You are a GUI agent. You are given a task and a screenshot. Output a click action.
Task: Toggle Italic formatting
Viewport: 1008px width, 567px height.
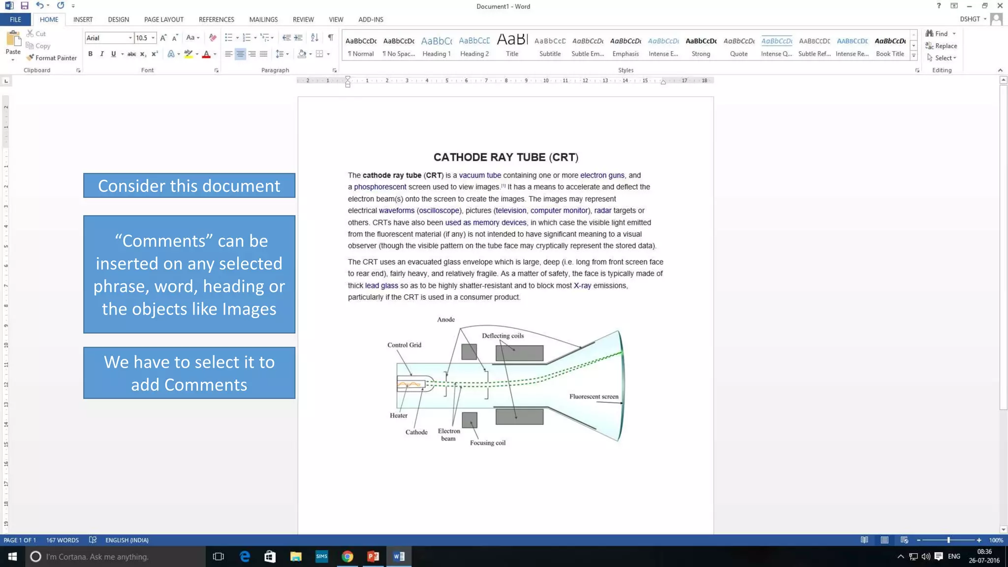102,54
